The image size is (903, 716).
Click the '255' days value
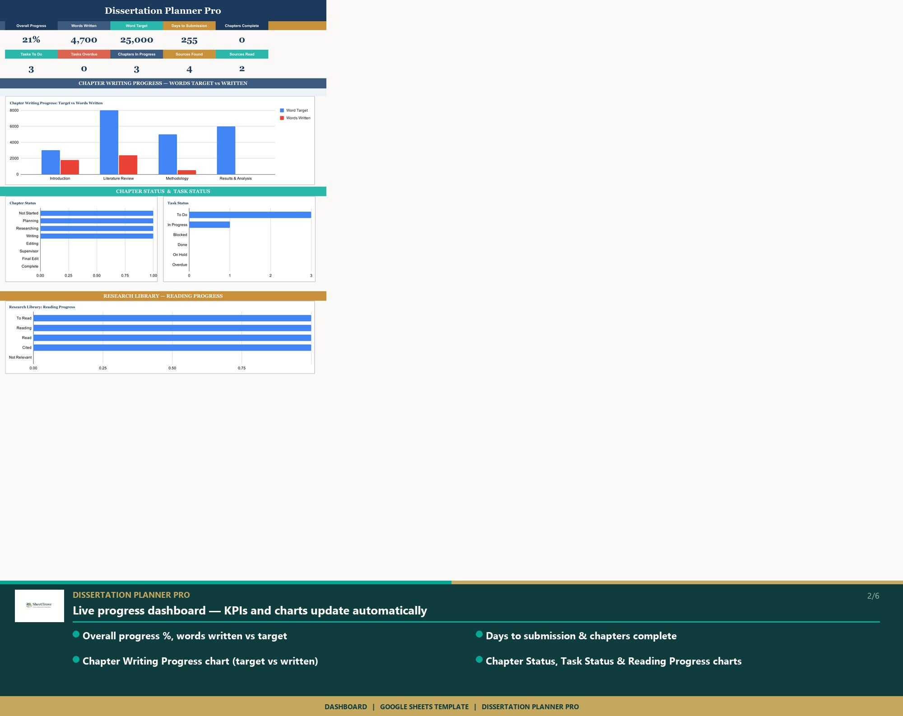(x=189, y=40)
